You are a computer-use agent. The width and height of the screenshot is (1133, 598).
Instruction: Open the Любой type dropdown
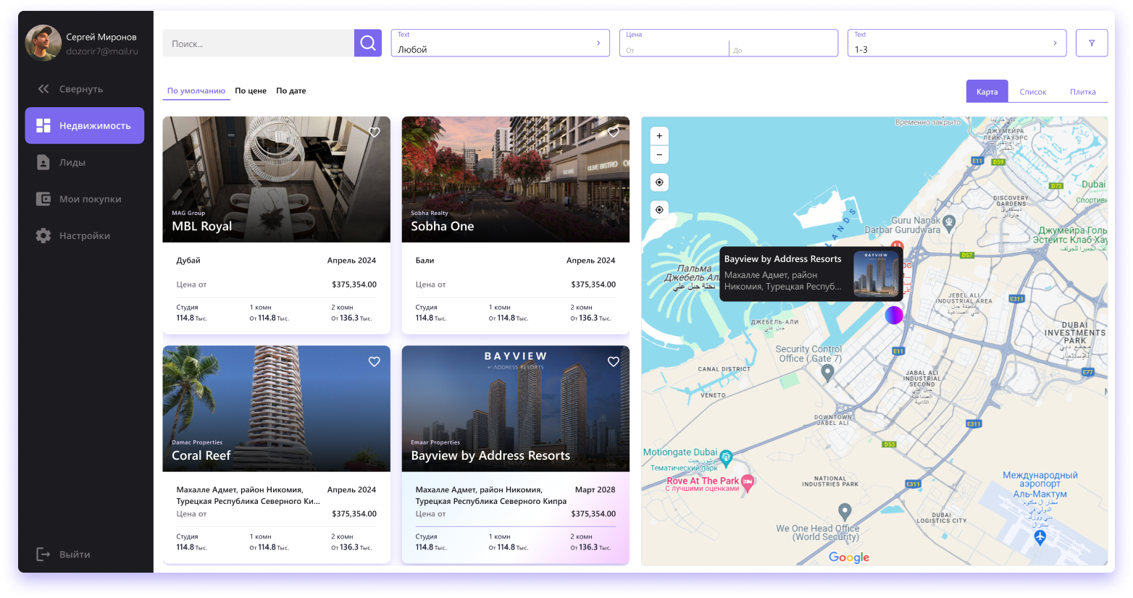[x=500, y=43]
